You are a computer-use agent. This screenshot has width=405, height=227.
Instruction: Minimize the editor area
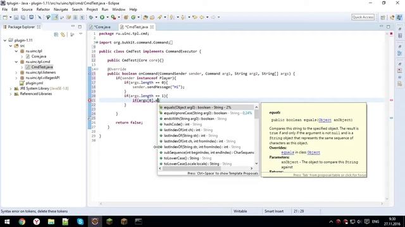[381, 26]
